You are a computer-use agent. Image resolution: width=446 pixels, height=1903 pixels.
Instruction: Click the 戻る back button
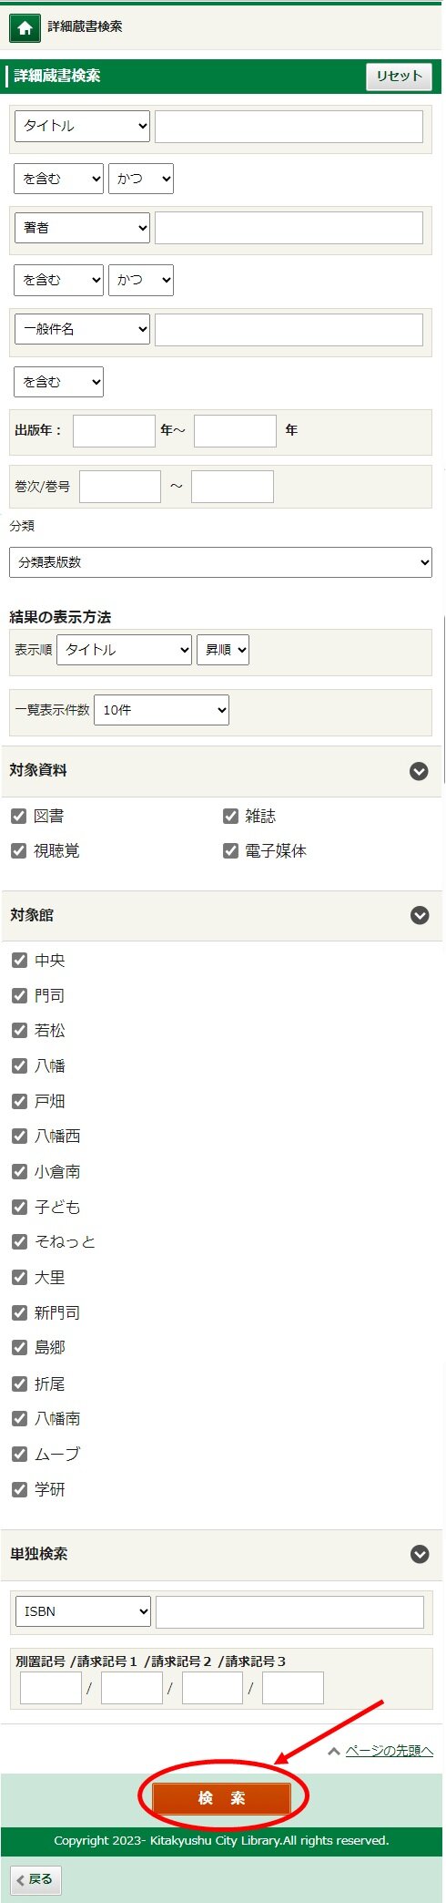36,1878
